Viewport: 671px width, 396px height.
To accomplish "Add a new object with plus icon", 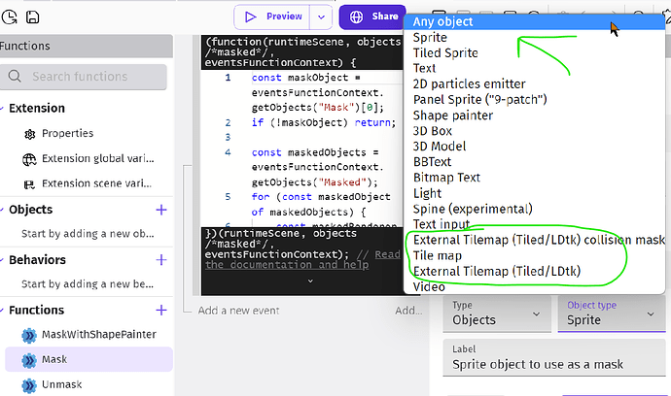I will [x=161, y=210].
